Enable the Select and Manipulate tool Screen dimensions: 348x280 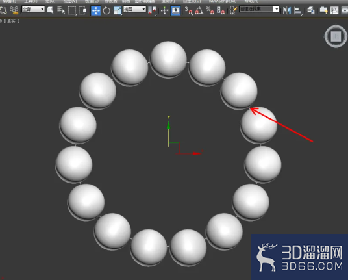pos(165,10)
